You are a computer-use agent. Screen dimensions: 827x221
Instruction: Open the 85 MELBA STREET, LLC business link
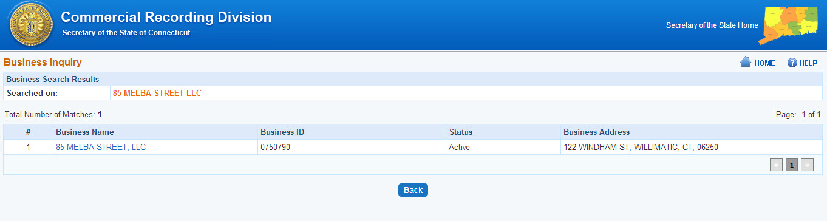point(101,147)
